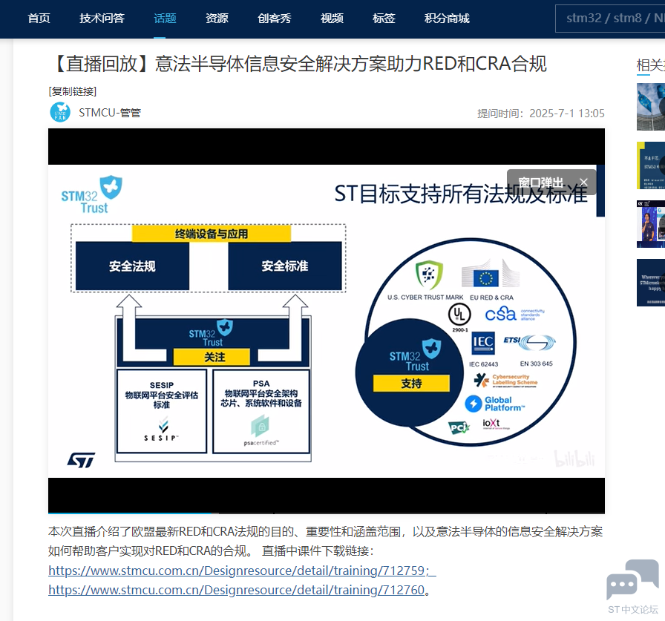The image size is (665, 621).
Task: Open 创客秀 in navigation bar
Action: pyautogui.click(x=275, y=19)
